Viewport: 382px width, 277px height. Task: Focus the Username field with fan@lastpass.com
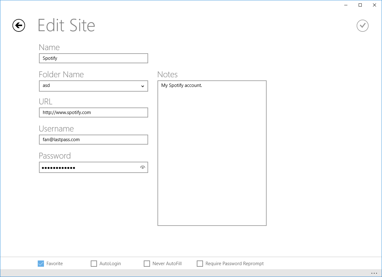tap(94, 140)
